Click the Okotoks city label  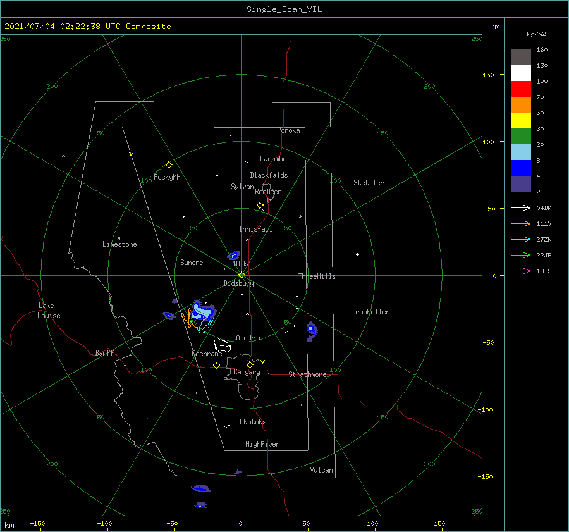(x=253, y=422)
